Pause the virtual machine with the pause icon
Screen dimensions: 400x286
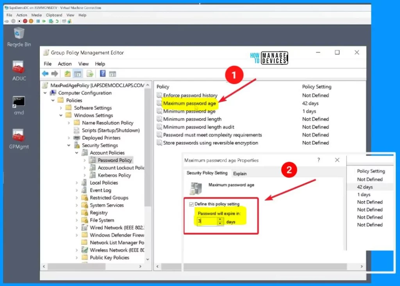(x=38, y=21)
